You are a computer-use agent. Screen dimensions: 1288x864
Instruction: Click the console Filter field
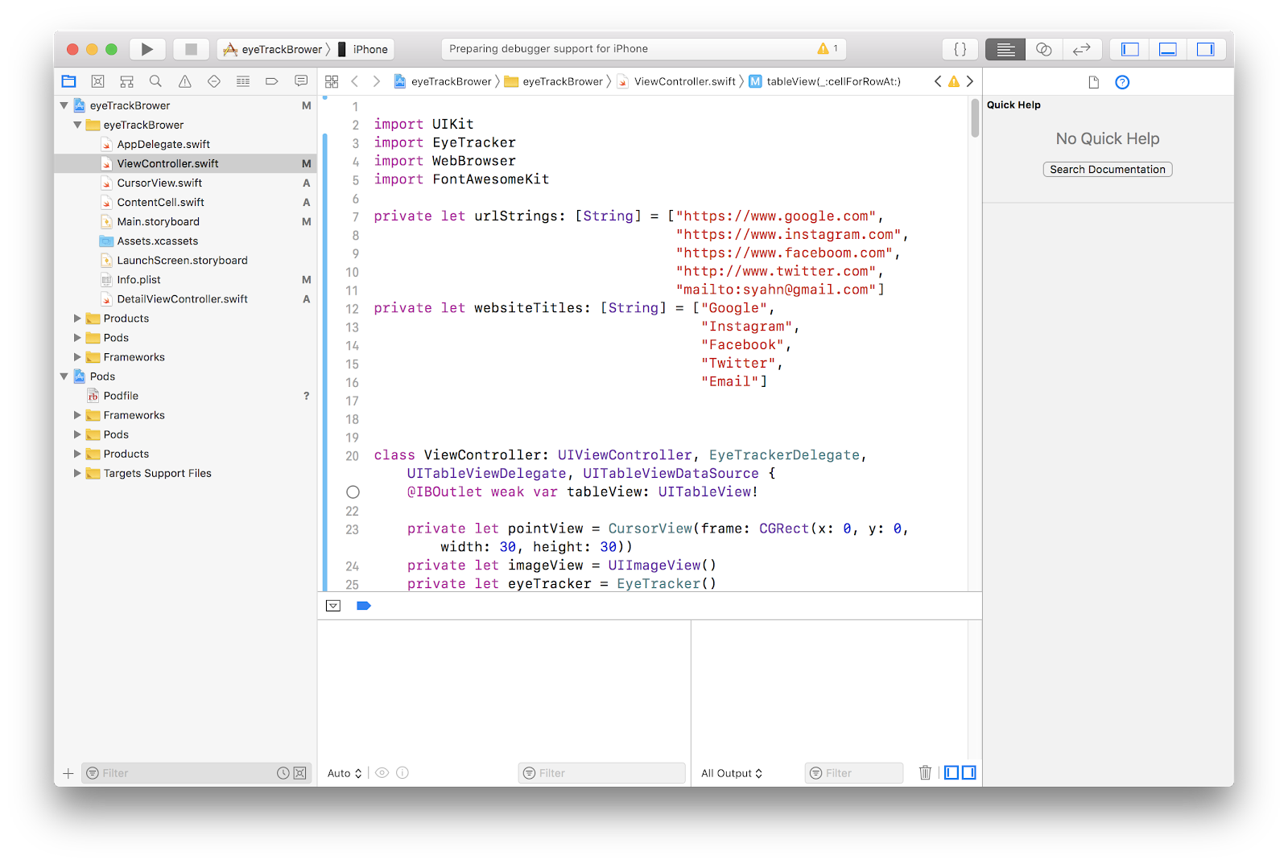coord(854,773)
